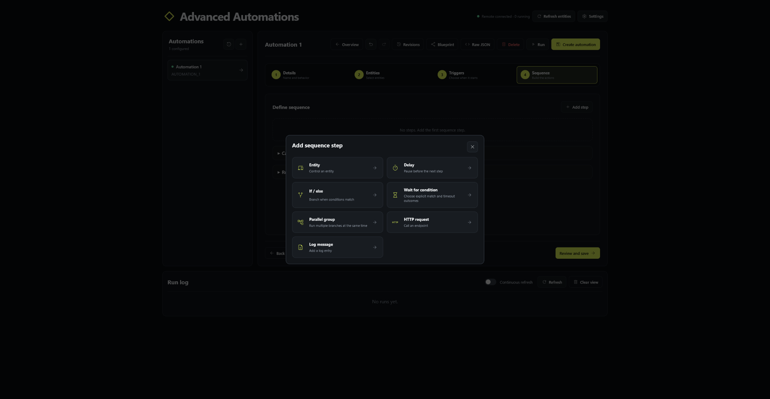Screen dimensions: 770x399
Task: Add a Log message step
Action: coord(337,247)
